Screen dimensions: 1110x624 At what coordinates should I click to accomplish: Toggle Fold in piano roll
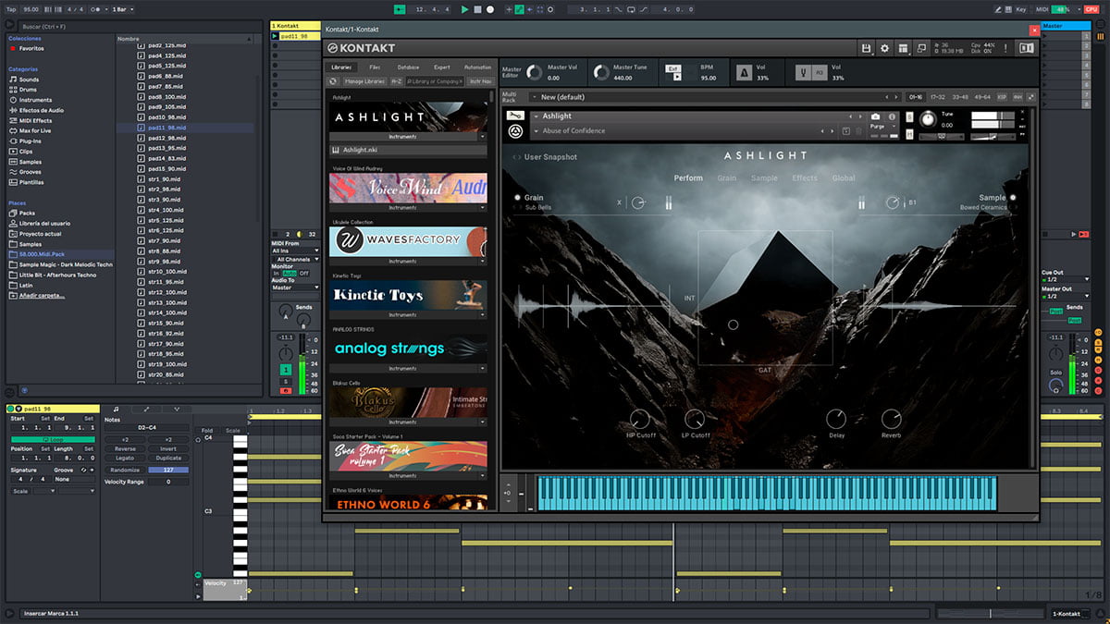[207, 430]
